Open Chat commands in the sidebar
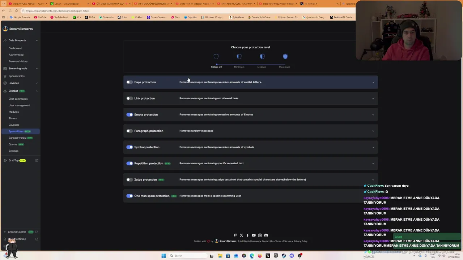This screenshot has height=260, width=463. coord(18,99)
